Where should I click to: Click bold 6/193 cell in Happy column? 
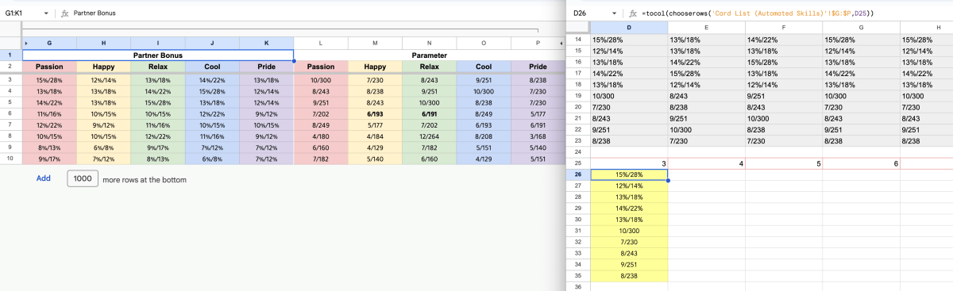click(375, 113)
